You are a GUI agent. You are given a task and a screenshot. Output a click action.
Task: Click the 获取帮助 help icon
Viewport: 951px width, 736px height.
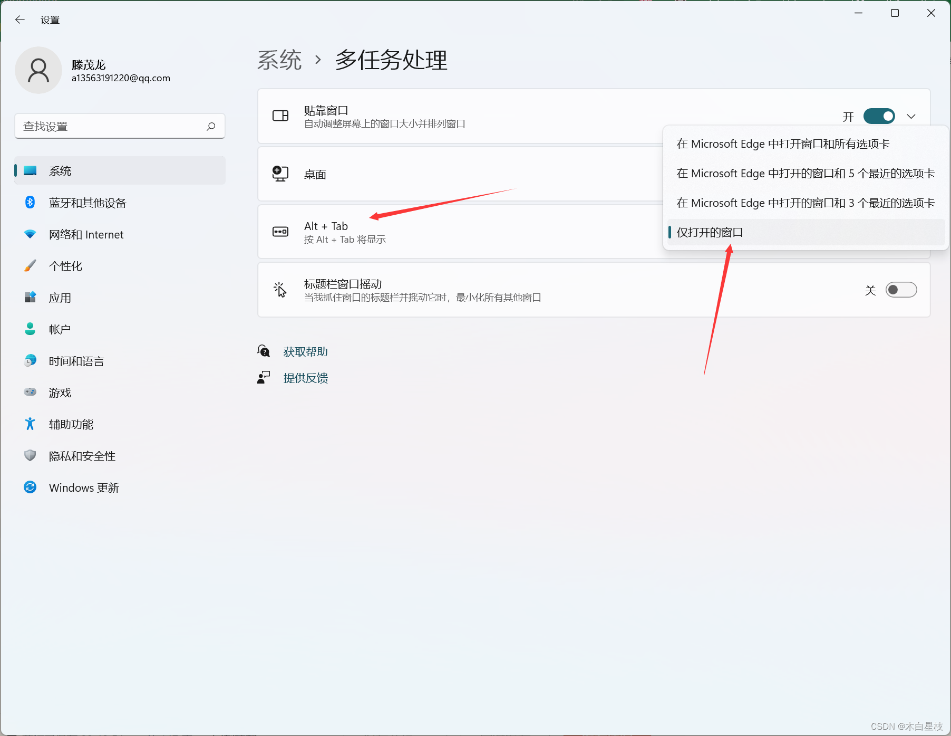pyautogui.click(x=264, y=351)
